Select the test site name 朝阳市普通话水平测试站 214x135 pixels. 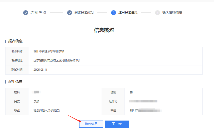coord(49,51)
